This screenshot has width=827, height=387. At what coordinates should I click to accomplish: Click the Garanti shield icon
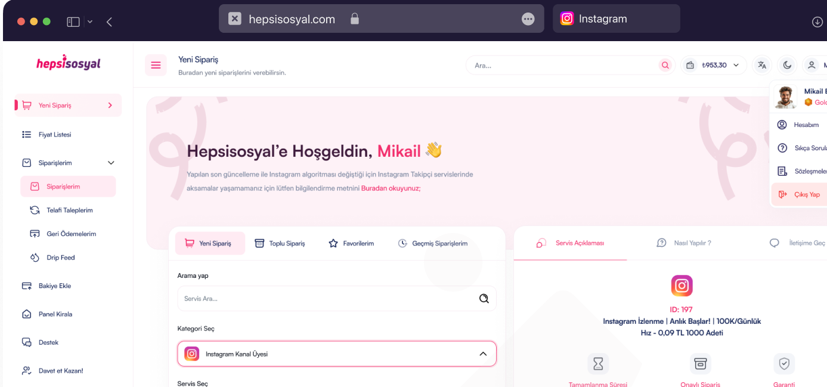(x=785, y=363)
